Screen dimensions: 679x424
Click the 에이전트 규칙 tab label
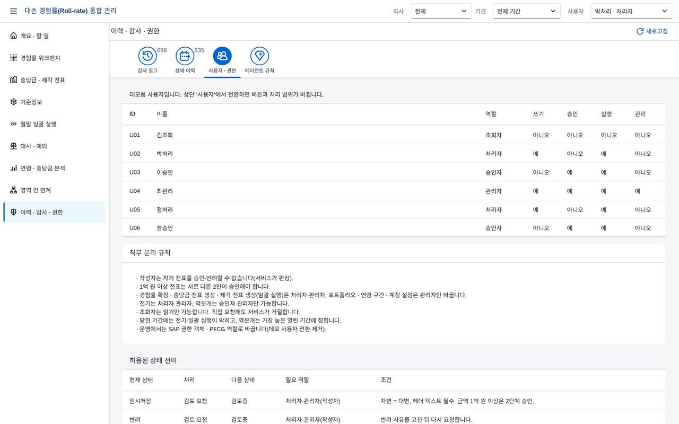[x=259, y=70]
